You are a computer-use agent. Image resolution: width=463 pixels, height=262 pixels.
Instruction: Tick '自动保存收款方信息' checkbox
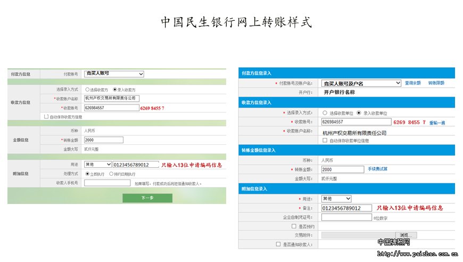(x=46, y=117)
